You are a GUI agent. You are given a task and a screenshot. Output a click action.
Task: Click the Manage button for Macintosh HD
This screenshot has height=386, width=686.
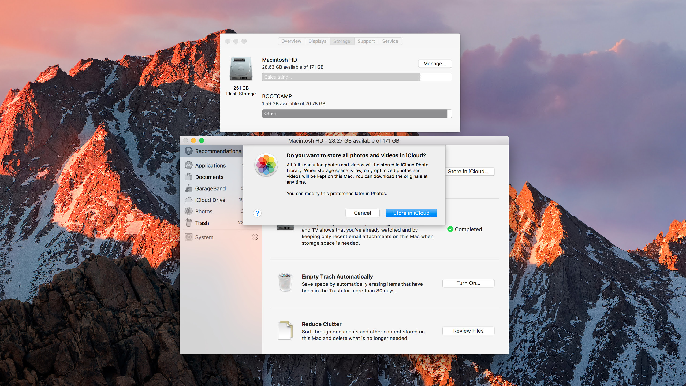(435, 64)
